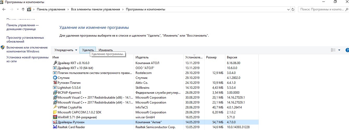Click the refresh button in address bar
349x130 pixels.
click(293, 9)
